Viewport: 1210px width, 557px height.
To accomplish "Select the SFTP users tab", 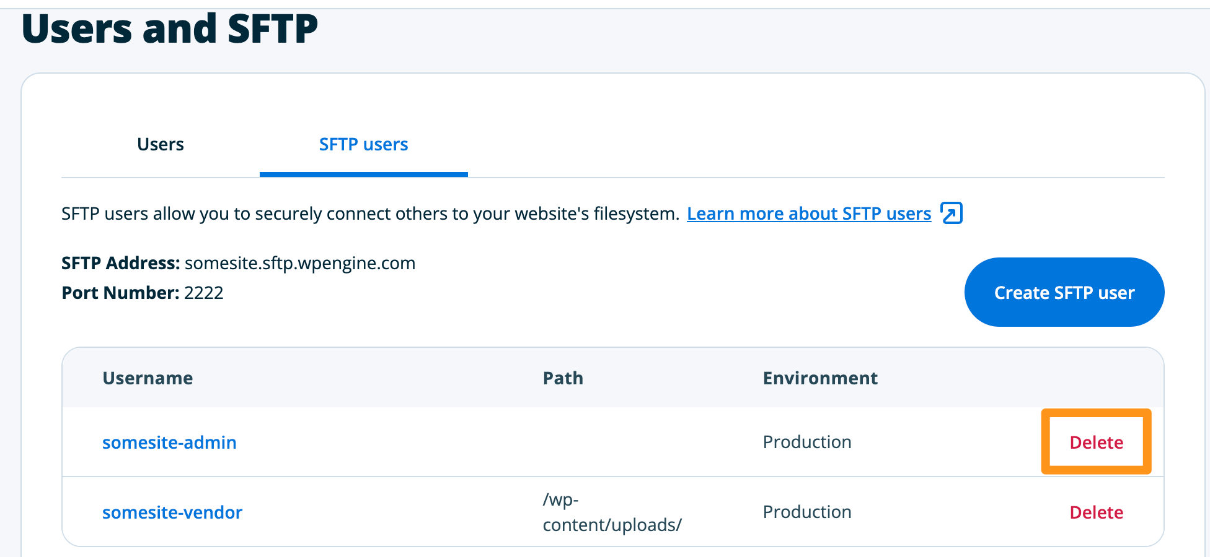I will (363, 145).
